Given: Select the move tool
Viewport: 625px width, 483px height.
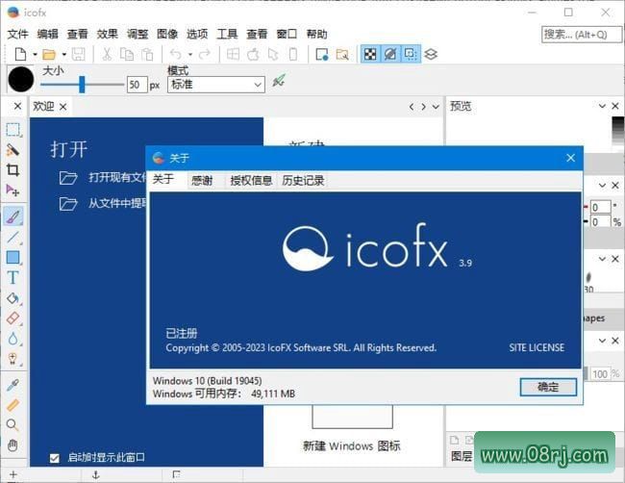Looking at the screenshot, I should pyautogui.click(x=12, y=191).
